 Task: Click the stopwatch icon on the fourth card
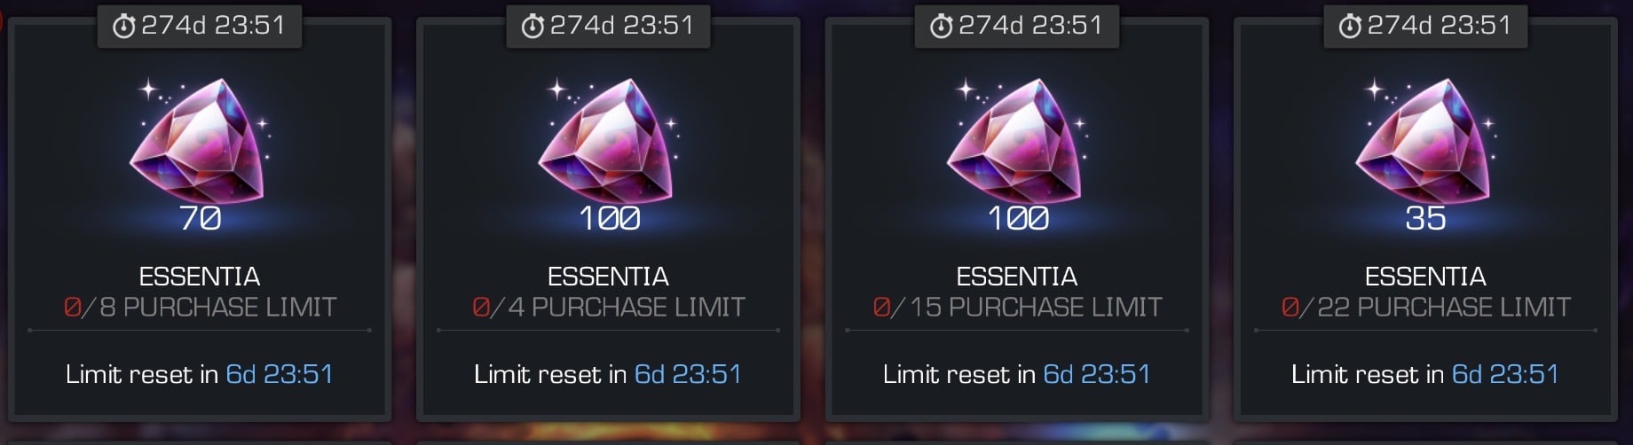[1350, 27]
